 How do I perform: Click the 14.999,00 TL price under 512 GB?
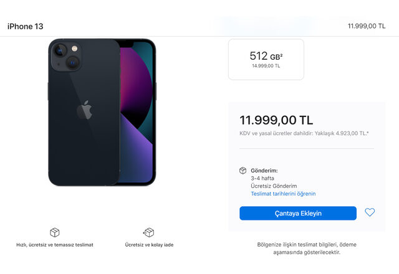266,66
